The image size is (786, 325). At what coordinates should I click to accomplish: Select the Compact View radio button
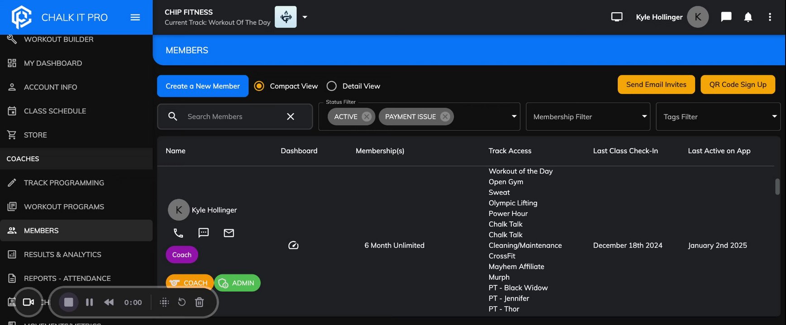point(259,86)
